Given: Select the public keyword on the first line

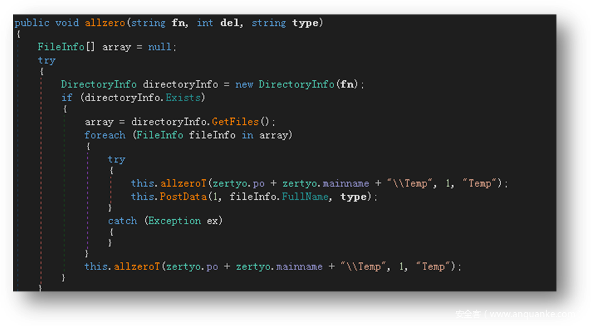Looking at the screenshot, I should (x=32, y=23).
